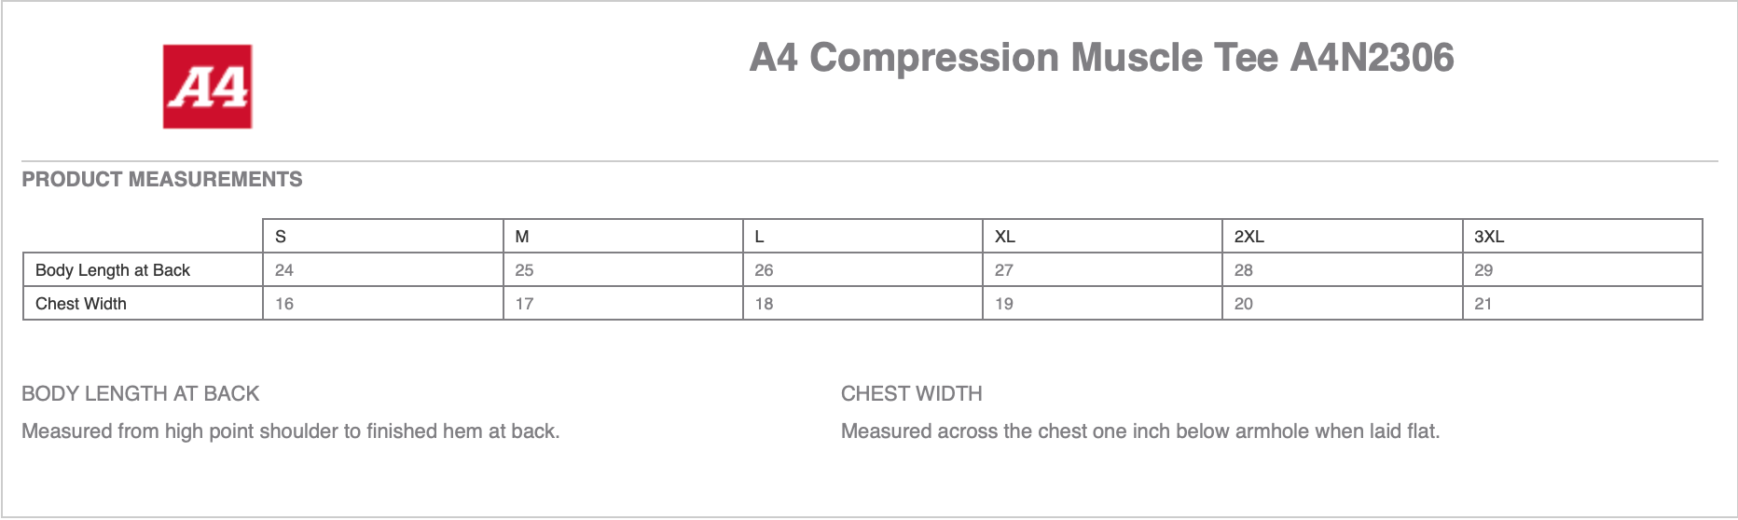Click the CHEST WIDTH description heading
Viewport: 1738px width, 520px height.
click(x=911, y=393)
